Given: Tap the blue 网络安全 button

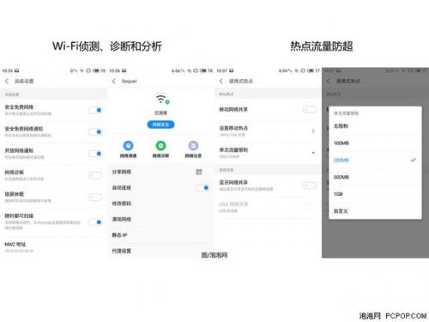Looking at the screenshot, I should point(160,125).
